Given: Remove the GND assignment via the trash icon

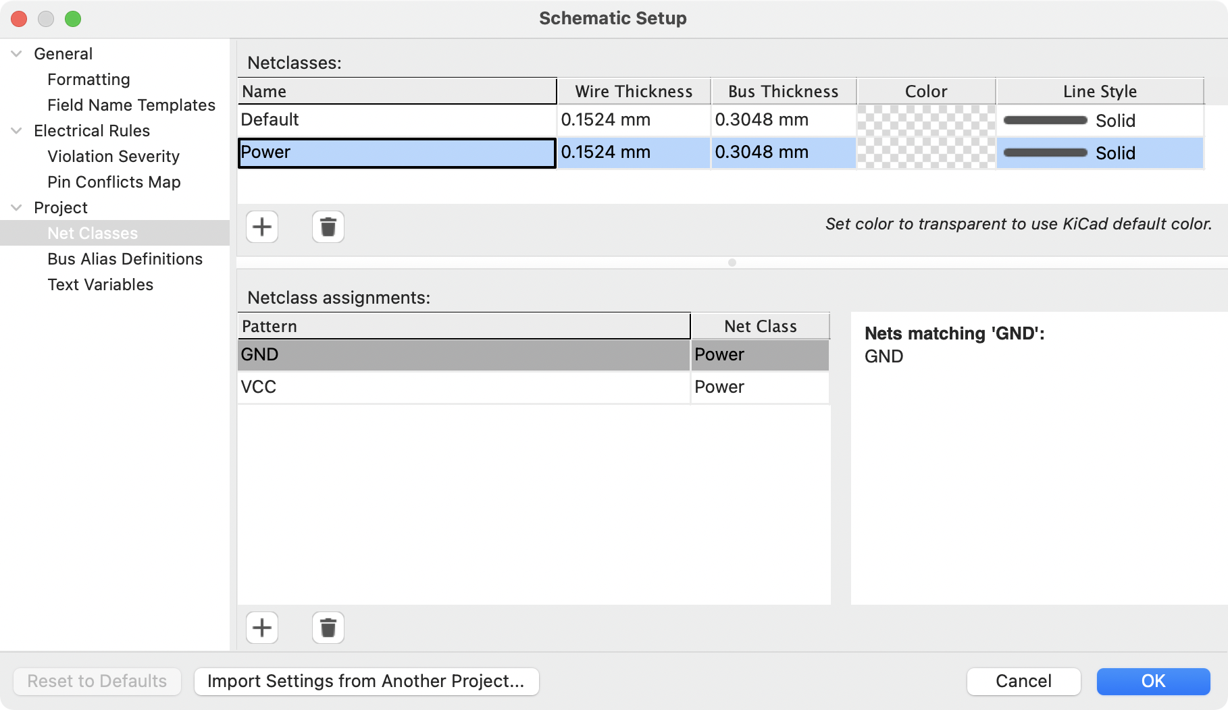Looking at the screenshot, I should [328, 628].
